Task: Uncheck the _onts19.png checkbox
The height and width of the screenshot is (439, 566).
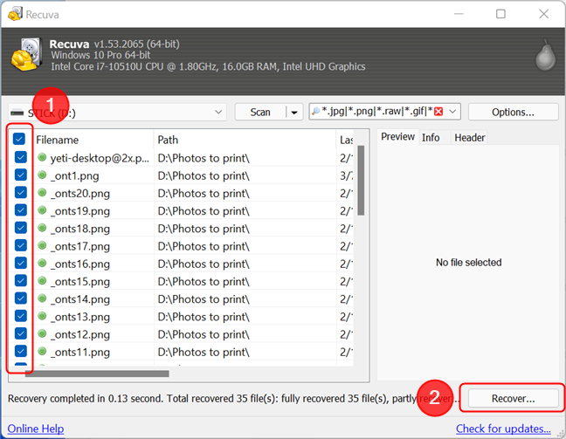Action: (21, 210)
